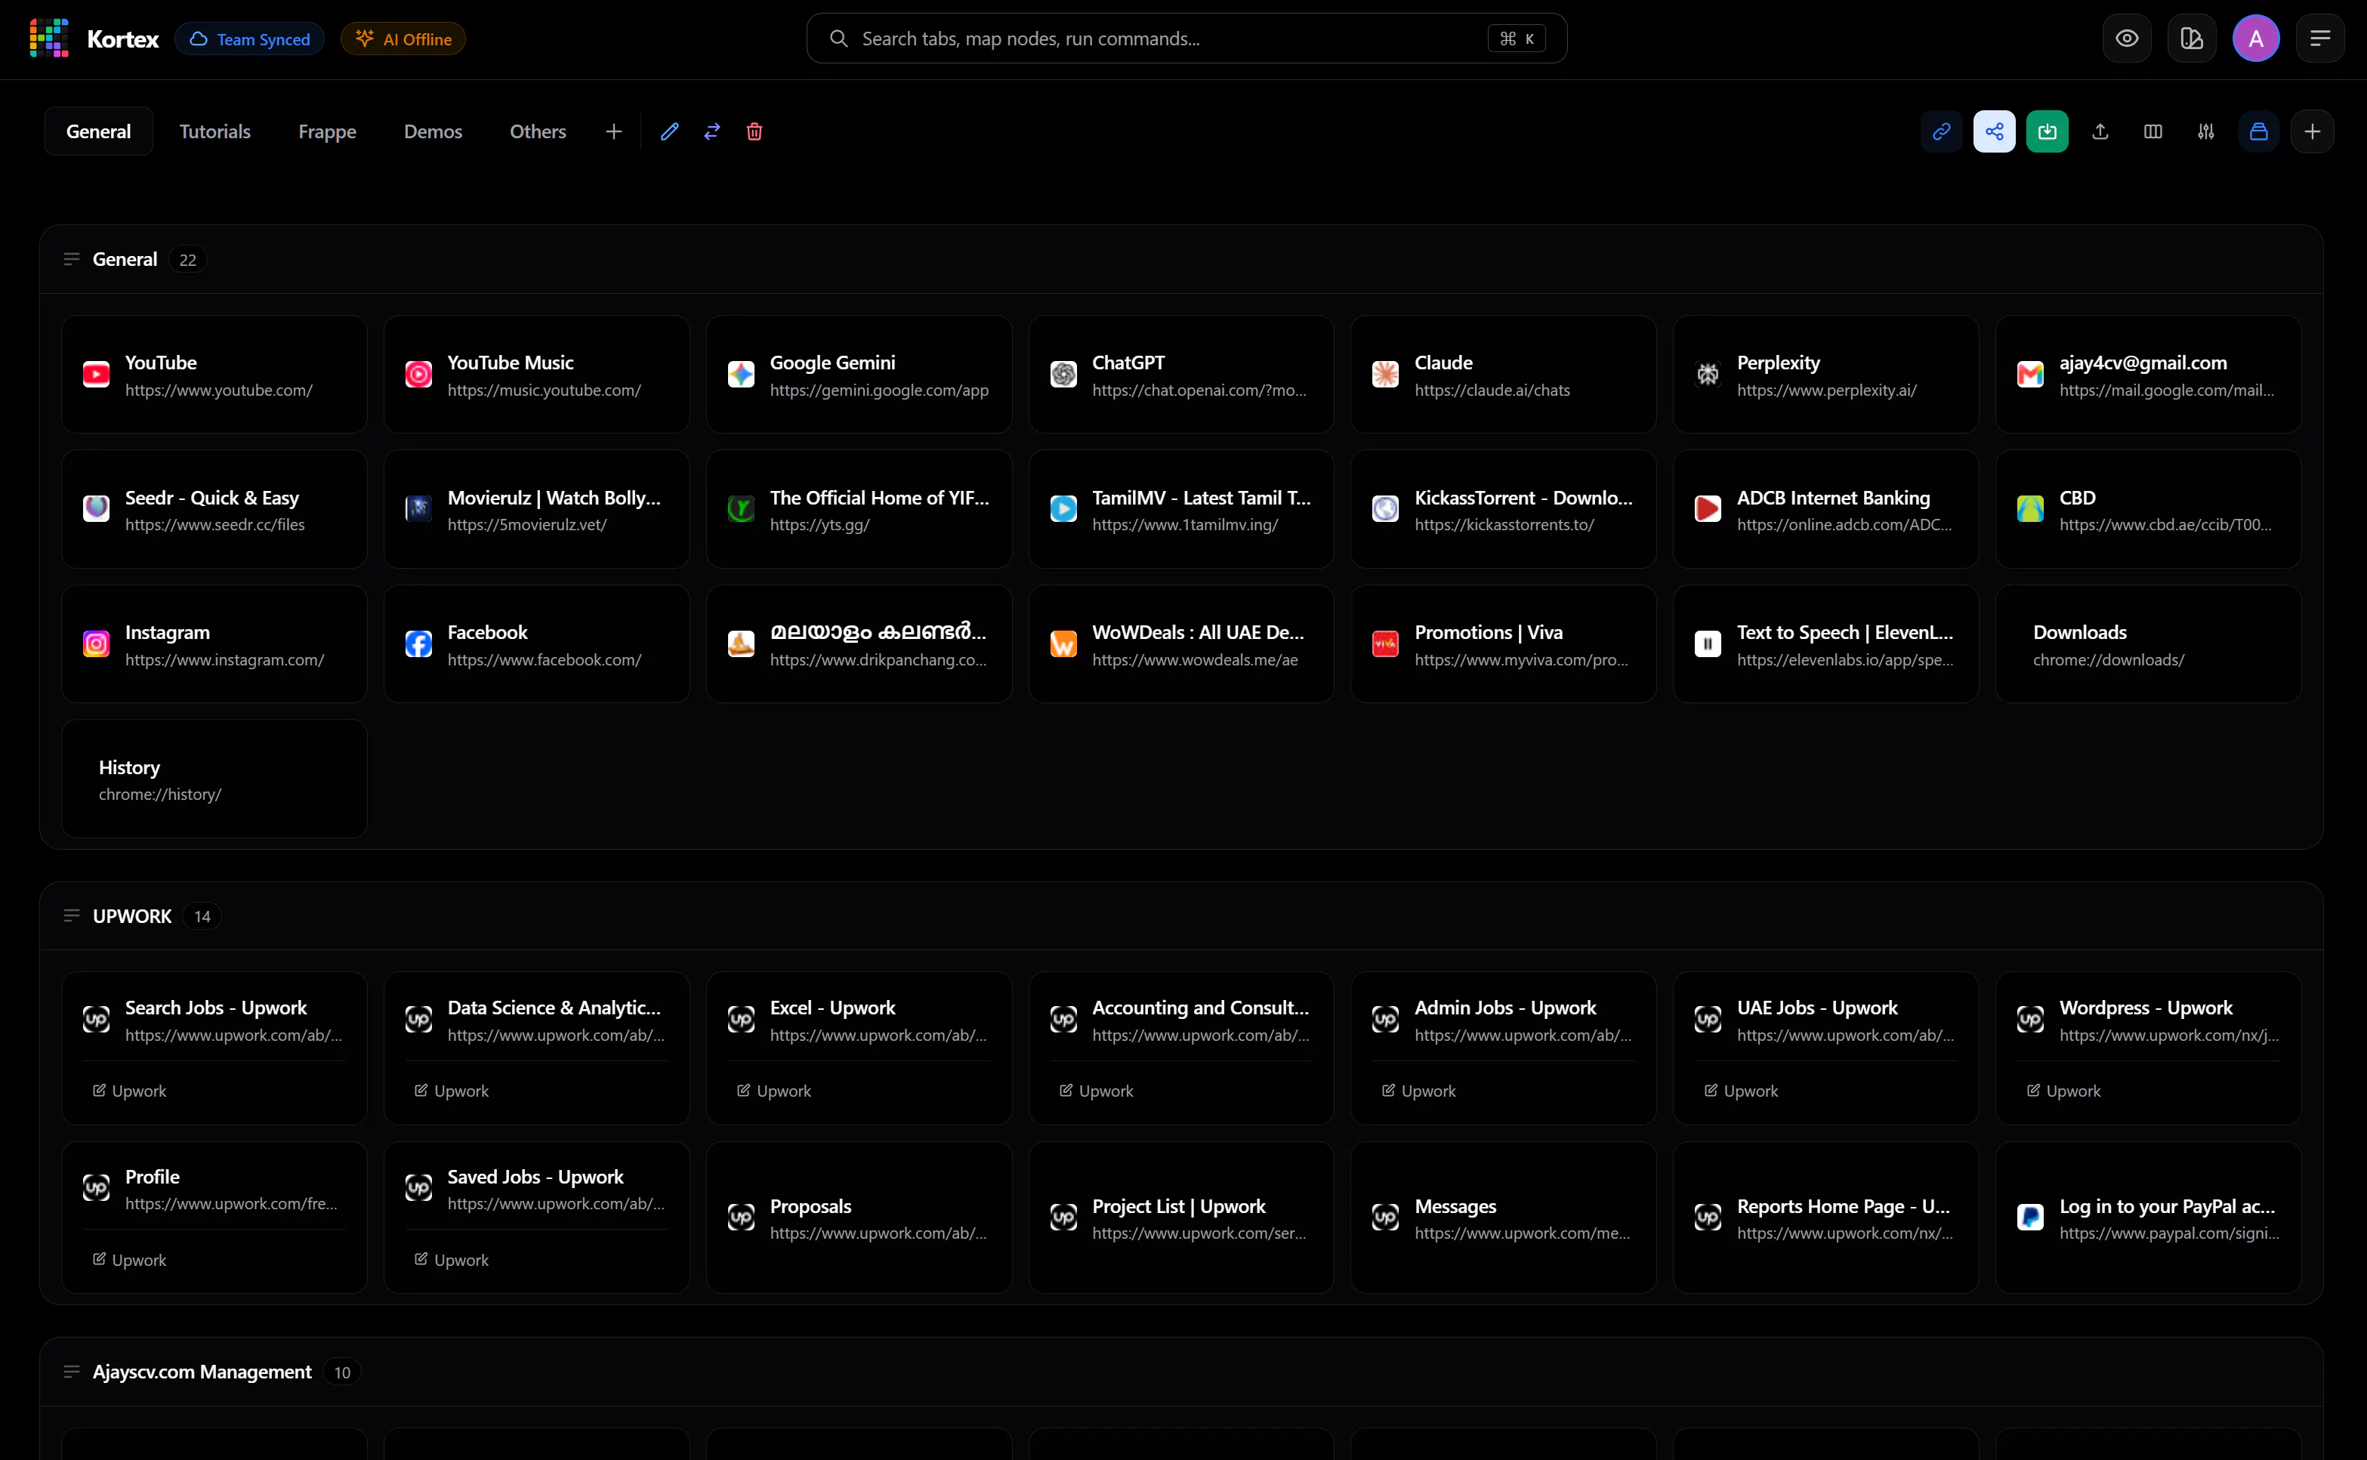Open the ADCB Internet Banking card
Image resolution: width=2367 pixels, height=1460 pixels.
1825,509
